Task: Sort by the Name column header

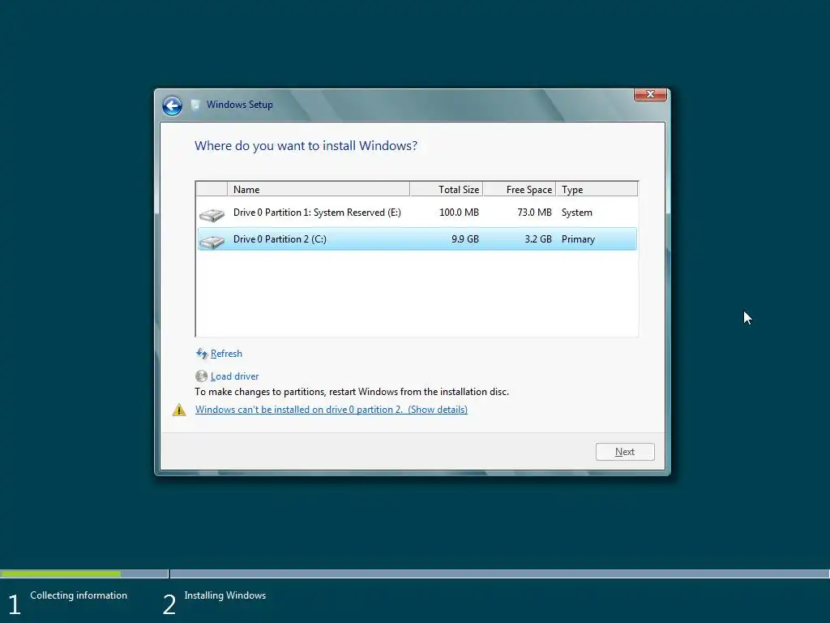Action: (318, 189)
